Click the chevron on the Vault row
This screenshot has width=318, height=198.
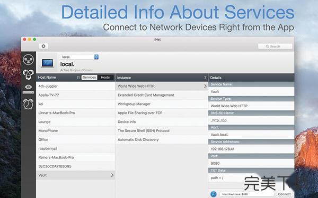coord(112,175)
